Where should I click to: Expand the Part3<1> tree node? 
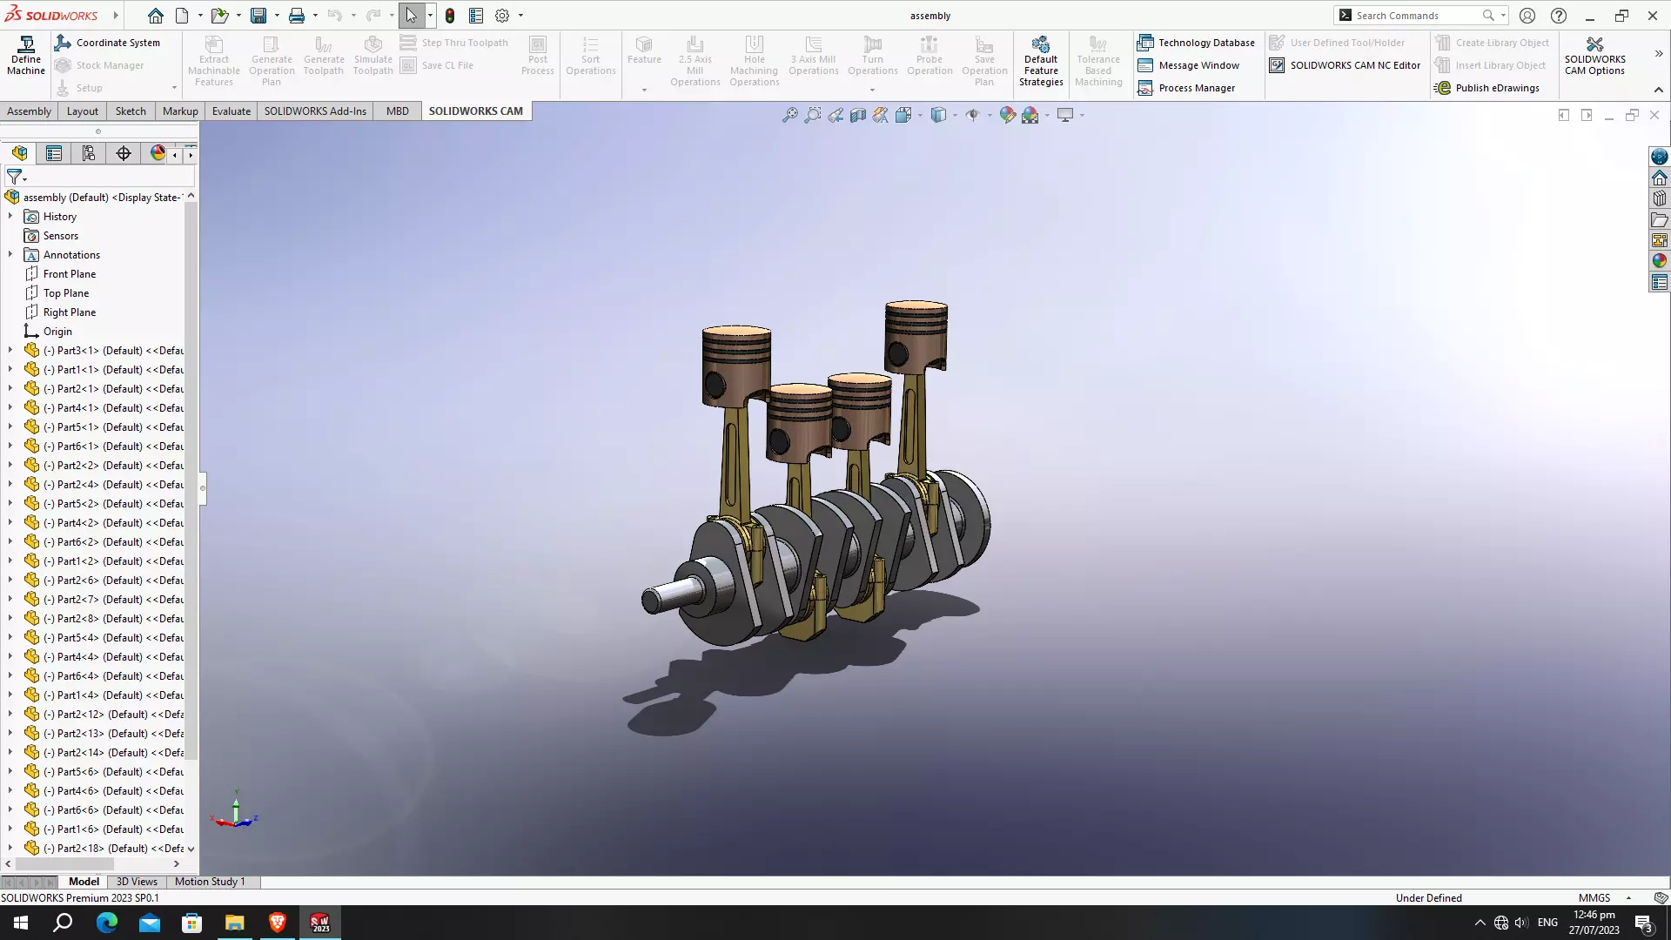tap(10, 350)
